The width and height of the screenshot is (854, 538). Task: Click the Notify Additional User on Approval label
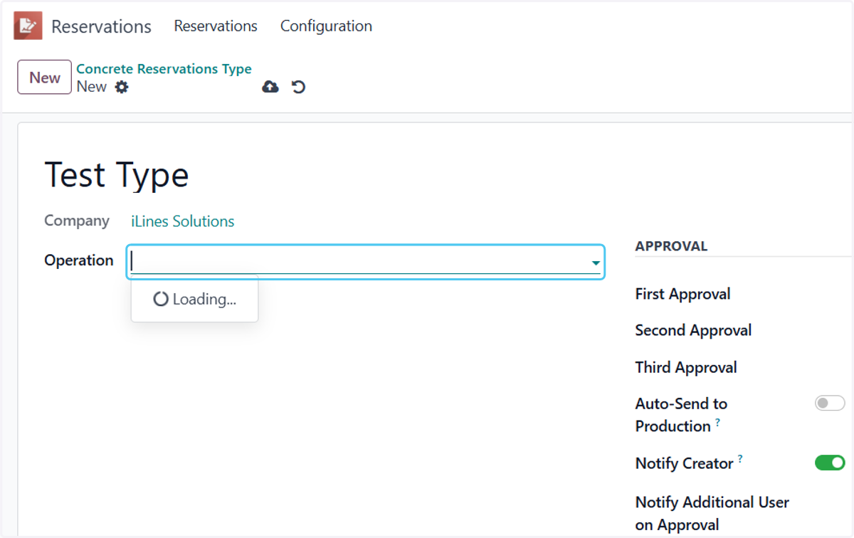[x=712, y=514]
